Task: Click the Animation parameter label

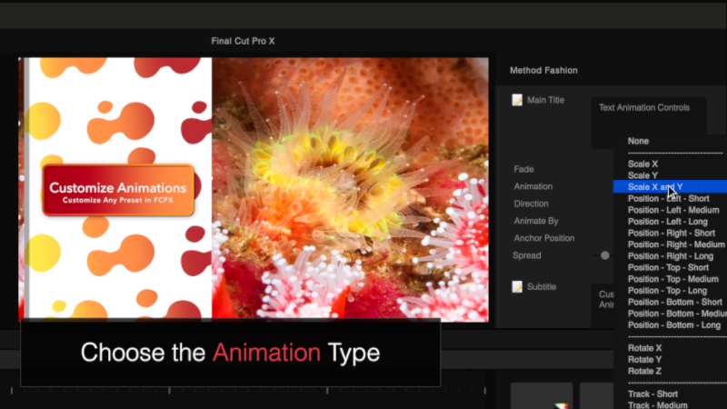Action: [x=533, y=186]
